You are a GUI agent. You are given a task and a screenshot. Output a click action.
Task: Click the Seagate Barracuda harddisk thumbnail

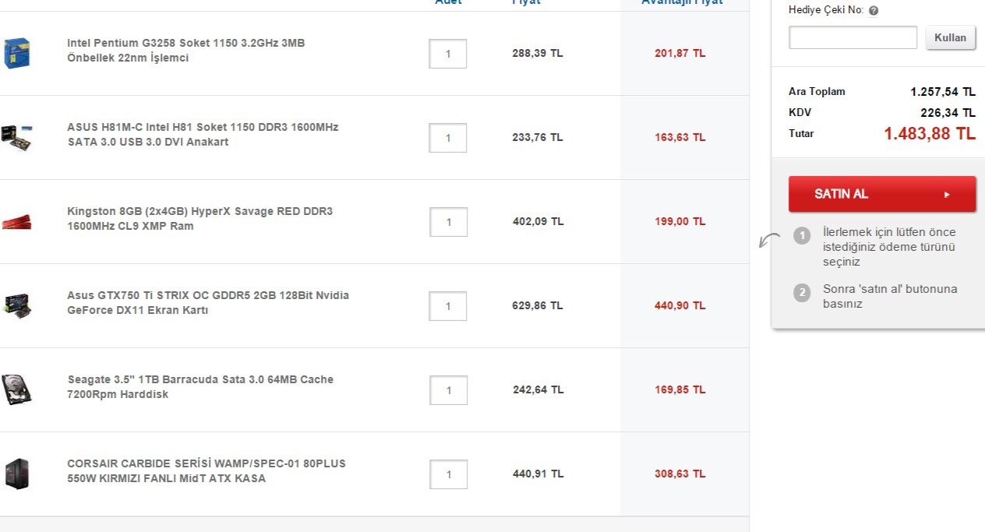[x=16, y=389]
